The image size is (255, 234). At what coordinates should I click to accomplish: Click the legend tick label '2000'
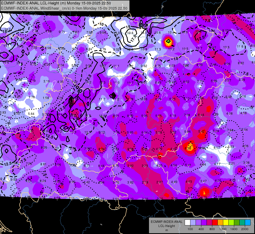[x=245, y=229]
